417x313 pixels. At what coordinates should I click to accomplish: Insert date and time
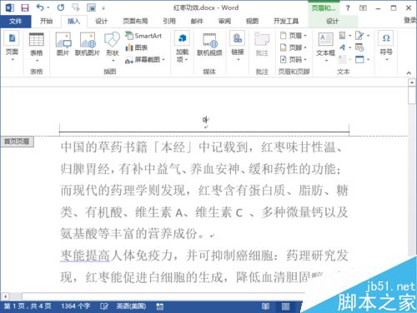(x=359, y=47)
